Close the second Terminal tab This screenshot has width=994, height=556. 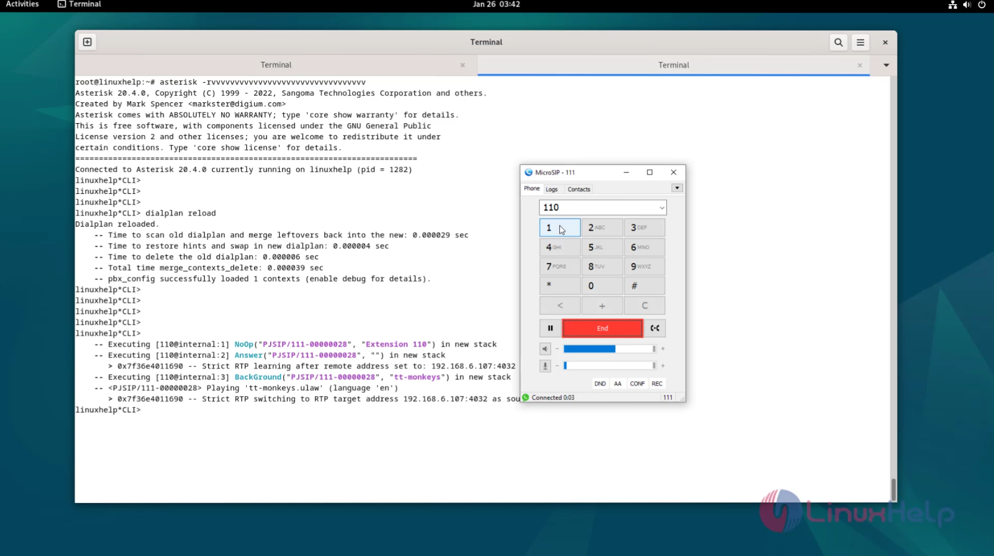pyautogui.click(x=860, y=65)
